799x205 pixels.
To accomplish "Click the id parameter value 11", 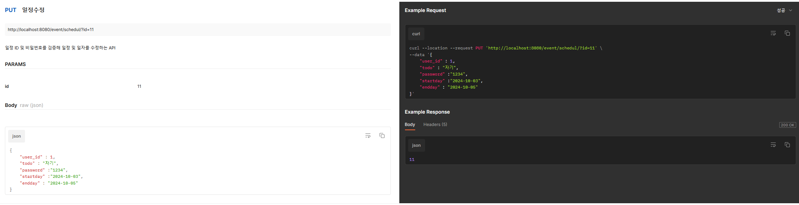I will pyautogui.click(x=139, y=86).
